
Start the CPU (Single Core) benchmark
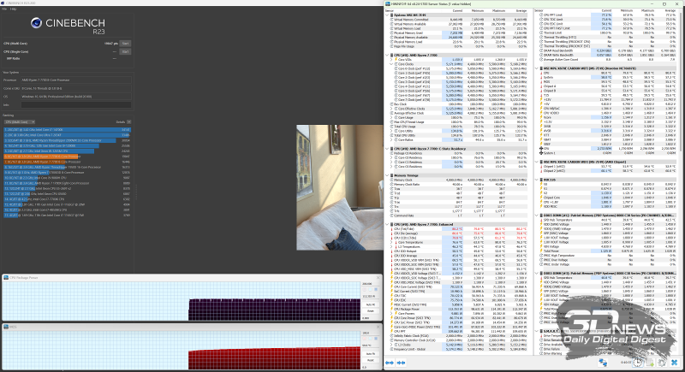[125, 51]
